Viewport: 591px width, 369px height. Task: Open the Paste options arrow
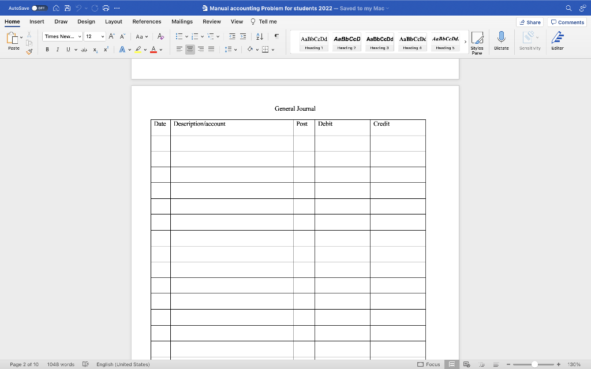(x=21, y=37)
